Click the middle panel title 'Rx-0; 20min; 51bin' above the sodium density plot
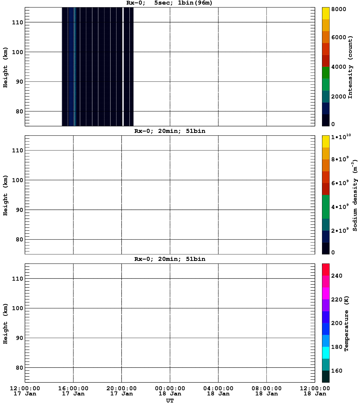The width and height of the screenshot is (358, 403). point(170,131)
